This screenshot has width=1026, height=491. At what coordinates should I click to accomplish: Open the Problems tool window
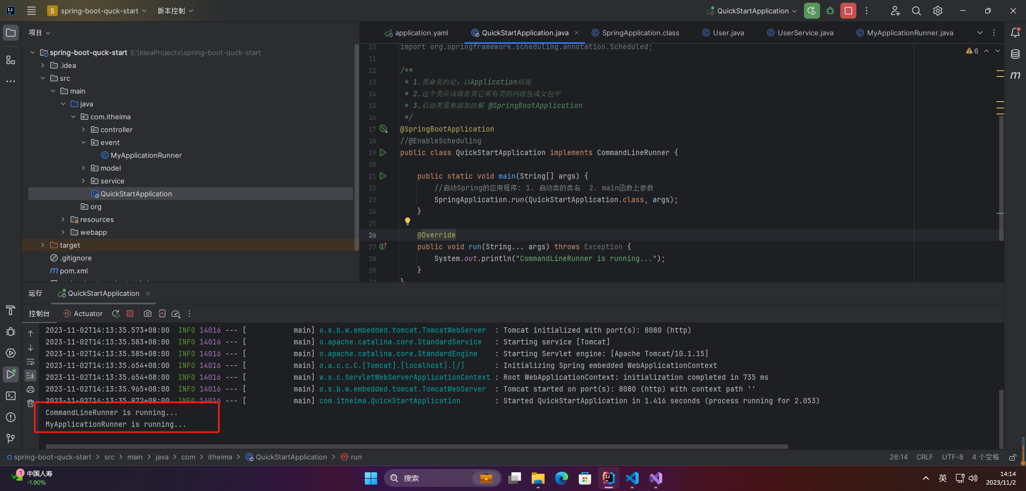(11, 417)
